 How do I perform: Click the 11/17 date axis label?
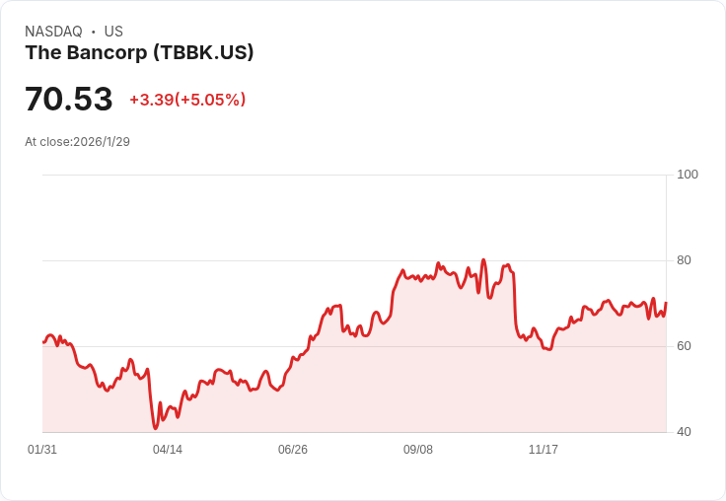click(544, 450)
